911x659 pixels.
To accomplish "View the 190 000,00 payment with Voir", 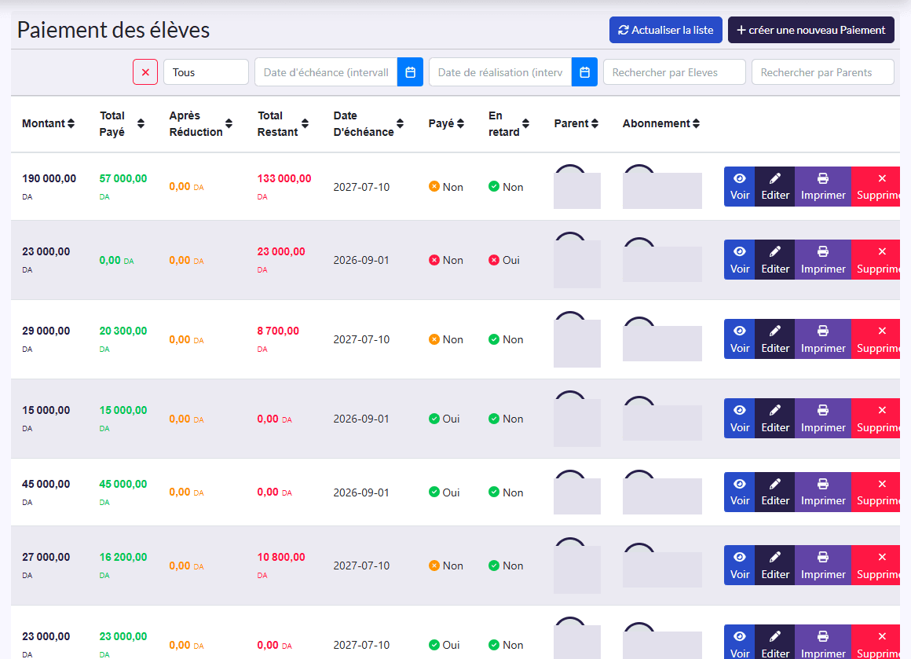I will point(740,186).
